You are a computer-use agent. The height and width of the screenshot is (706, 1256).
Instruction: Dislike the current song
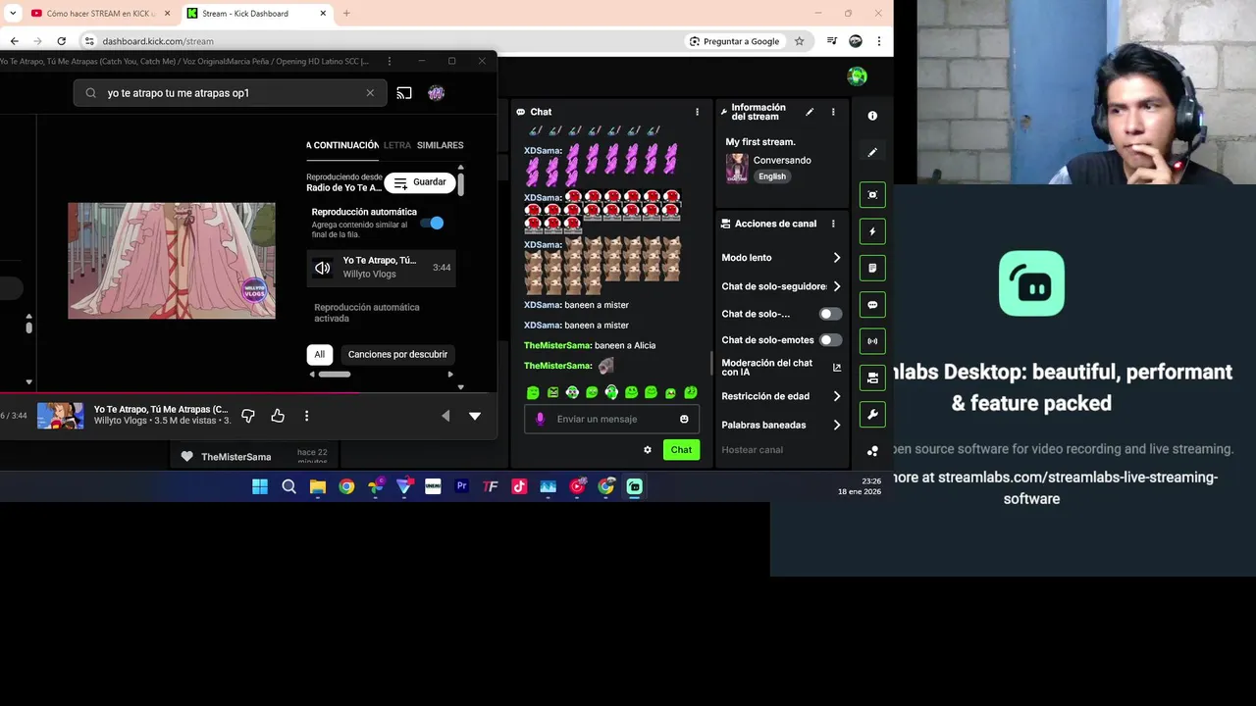pyautogui.click(x=248, y=416)
